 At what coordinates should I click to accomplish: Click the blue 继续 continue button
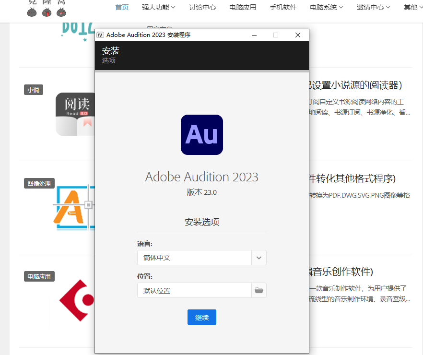pyautogui.click(x=202, y=317)
